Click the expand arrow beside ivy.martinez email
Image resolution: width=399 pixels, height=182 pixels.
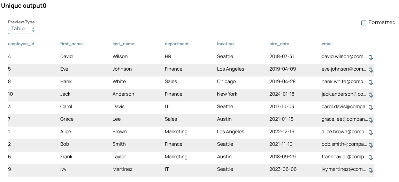click(371, 170)
